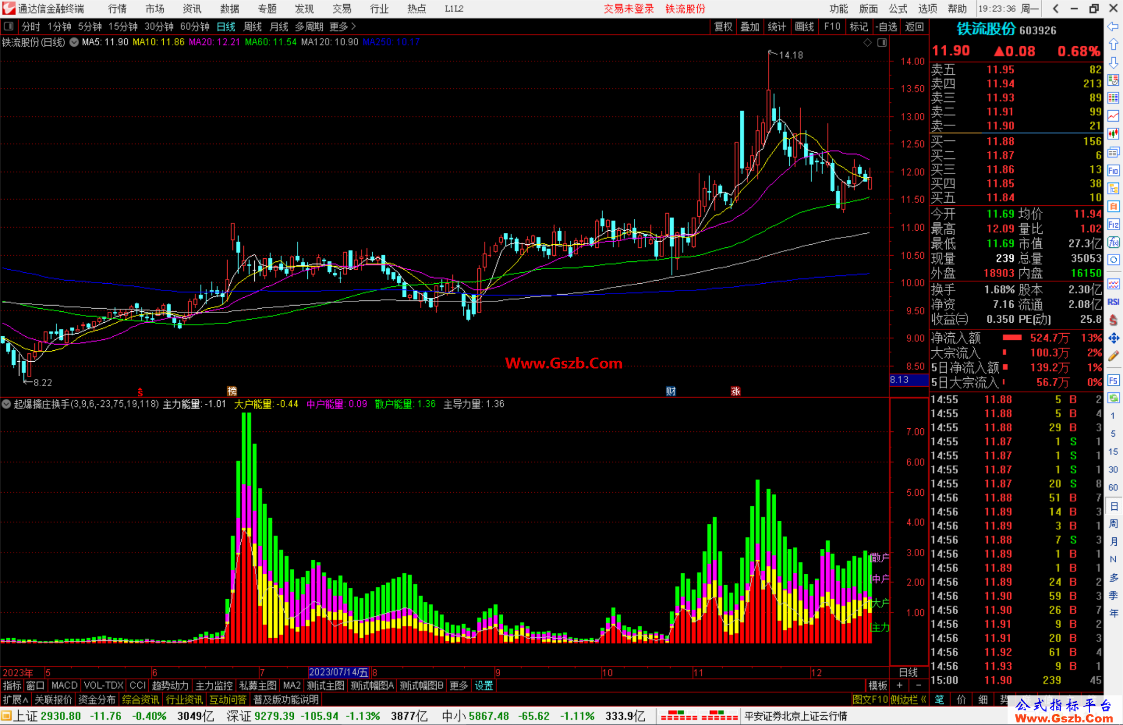
Task: Select the pencil drawing tool icon
Action: click(1113, 357)
